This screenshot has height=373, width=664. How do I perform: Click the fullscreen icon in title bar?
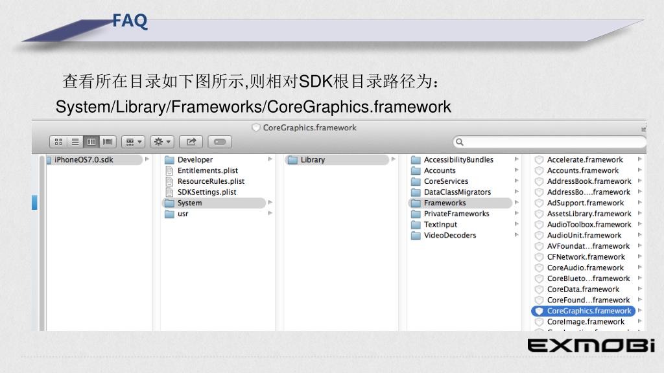(643, 129)
